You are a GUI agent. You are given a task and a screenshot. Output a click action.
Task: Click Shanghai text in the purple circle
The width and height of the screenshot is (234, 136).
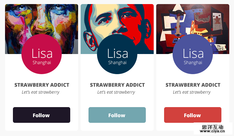(x=193, y=63)
